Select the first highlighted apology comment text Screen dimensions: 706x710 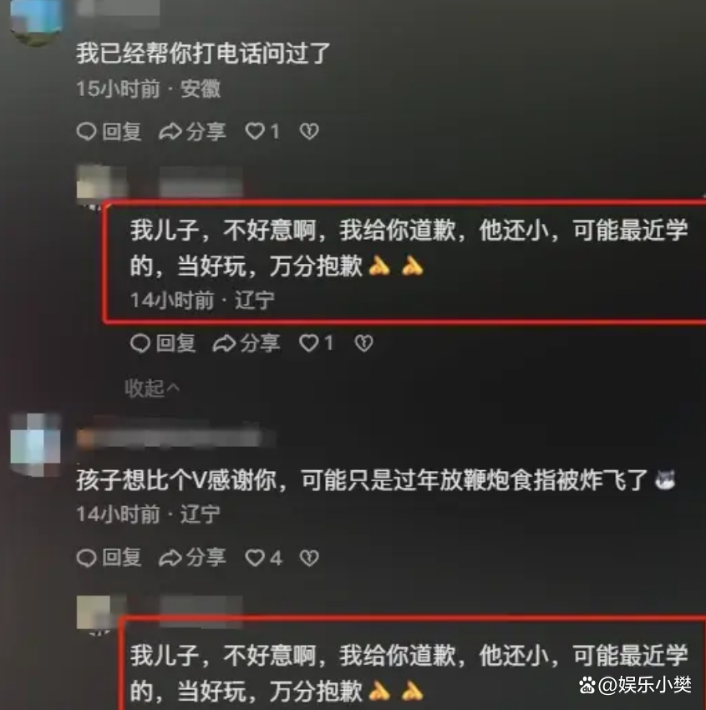409,247
